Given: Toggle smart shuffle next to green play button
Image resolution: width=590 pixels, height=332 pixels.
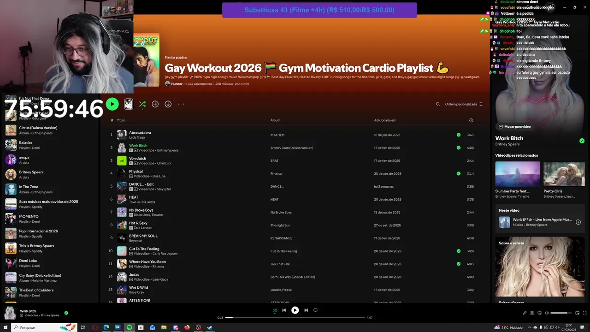Looking at the screenshot, I should [142, 104].
